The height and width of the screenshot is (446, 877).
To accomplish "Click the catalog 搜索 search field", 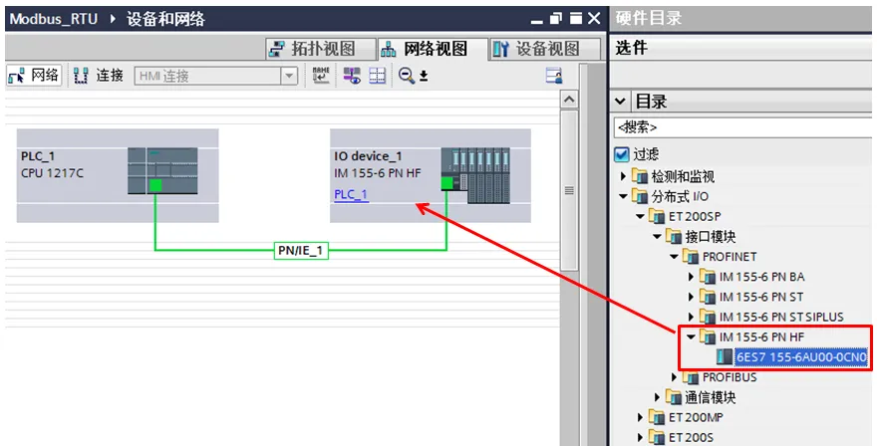I will (x=742, y=127).
